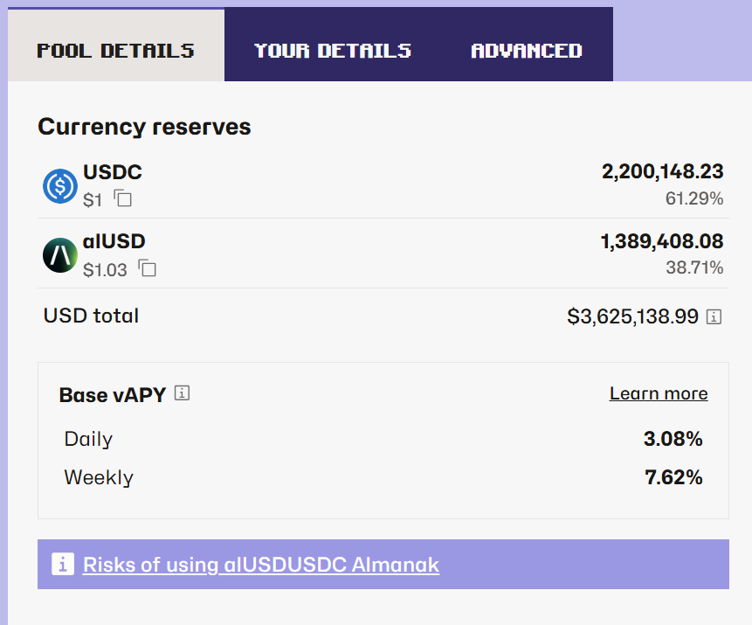
Task: Select the USD total value $3,625,138.99
Action: click(x=632, y=316)
